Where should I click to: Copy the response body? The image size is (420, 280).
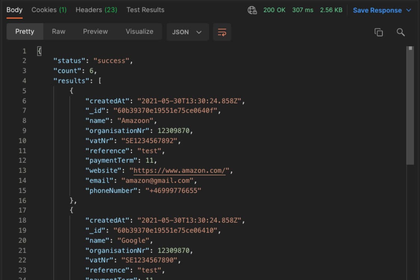pyautogui.click(x=379, y=32)
